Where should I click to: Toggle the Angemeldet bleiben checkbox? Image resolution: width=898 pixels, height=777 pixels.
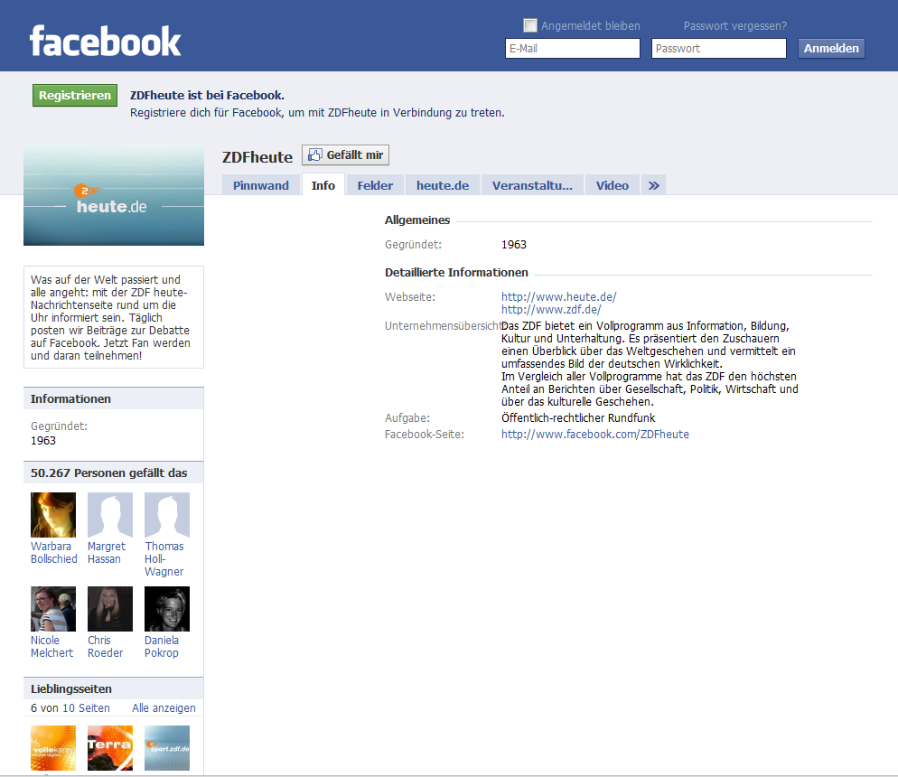[530, 25]
